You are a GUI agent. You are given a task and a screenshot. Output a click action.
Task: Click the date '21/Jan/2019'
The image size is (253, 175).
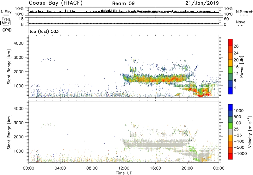(x=202, y=3)
